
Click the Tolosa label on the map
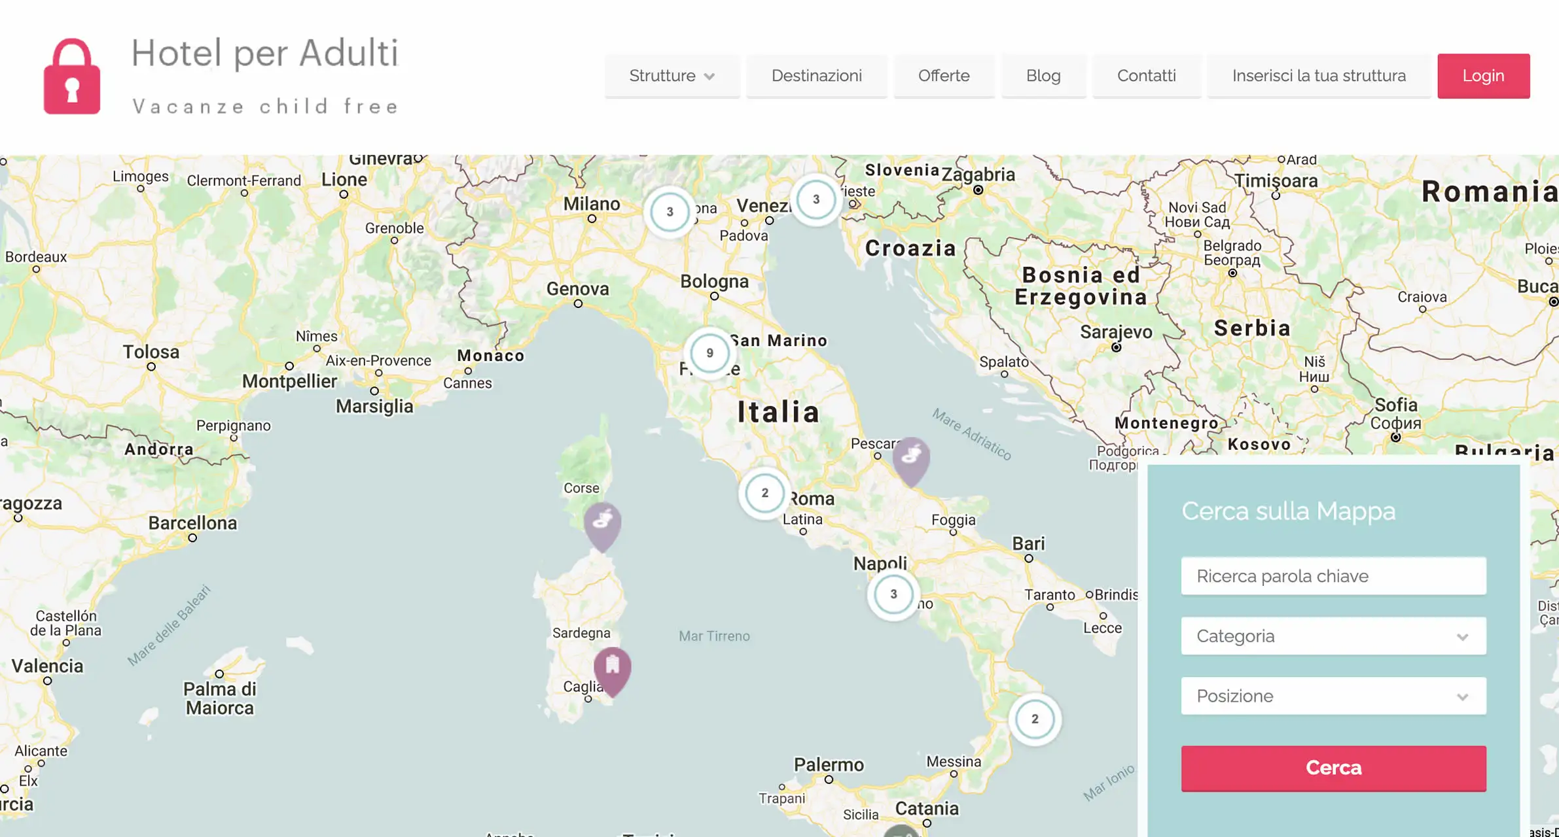click(151, 352)
